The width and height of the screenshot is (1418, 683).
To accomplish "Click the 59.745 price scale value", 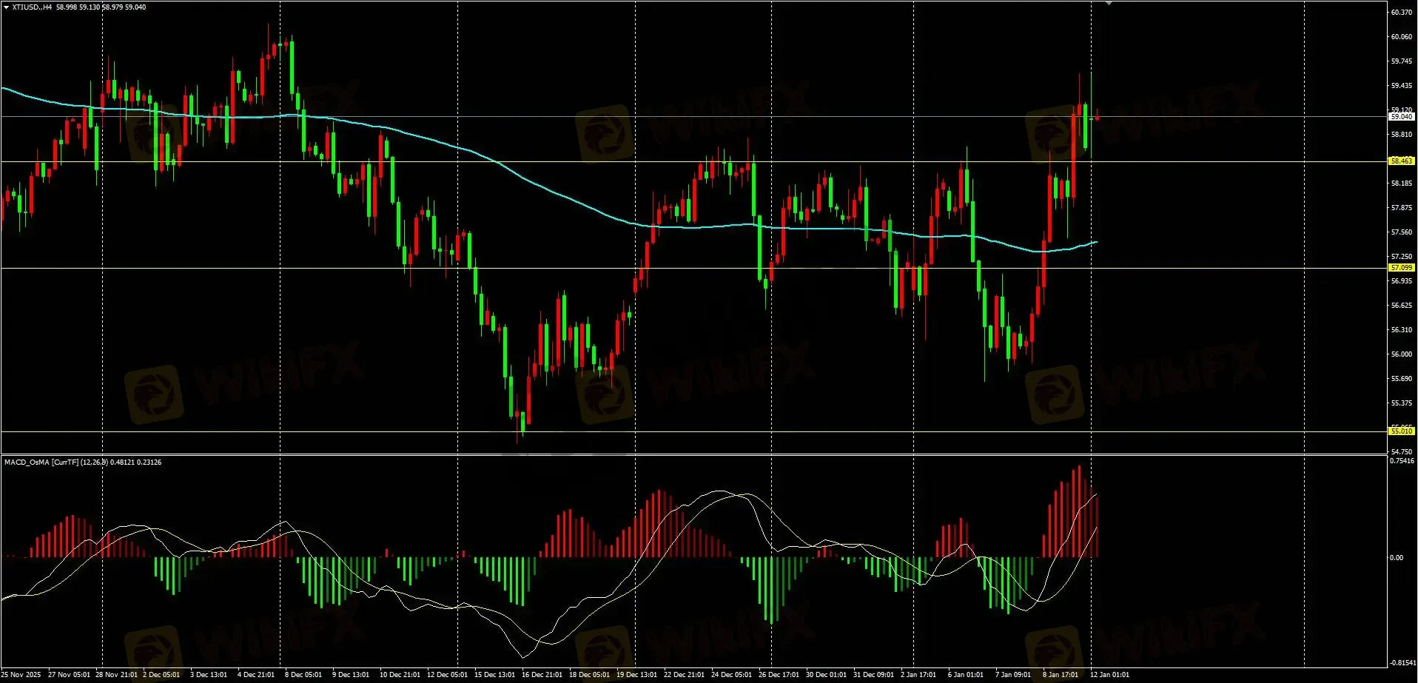I will (x=1402, y=61).
